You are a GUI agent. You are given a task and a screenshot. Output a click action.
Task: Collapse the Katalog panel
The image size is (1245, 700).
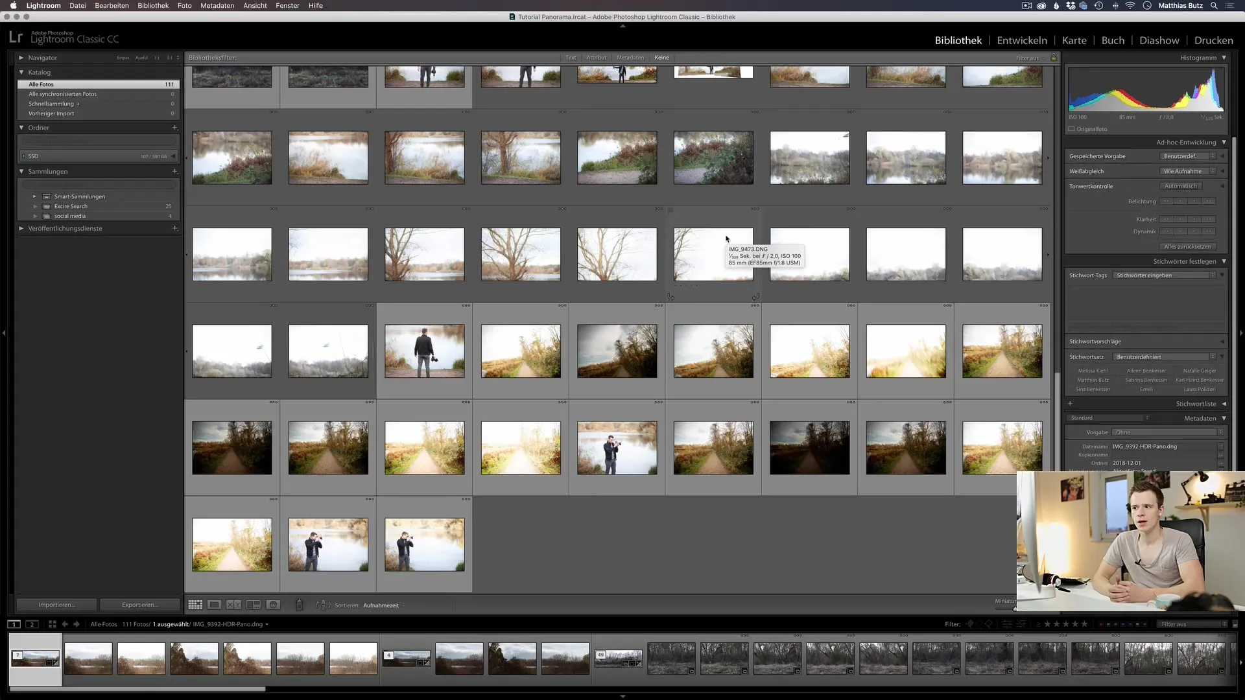click(21, 72)
